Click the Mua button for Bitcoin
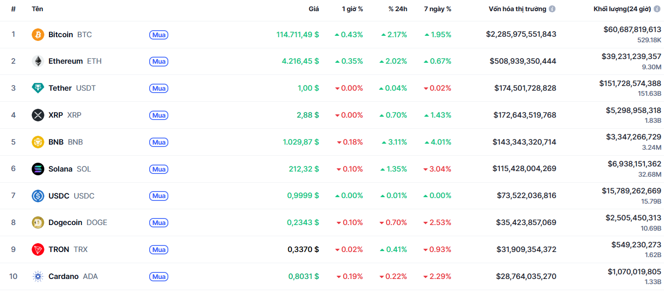Viewport: 664px width, 292px height. 159,34
